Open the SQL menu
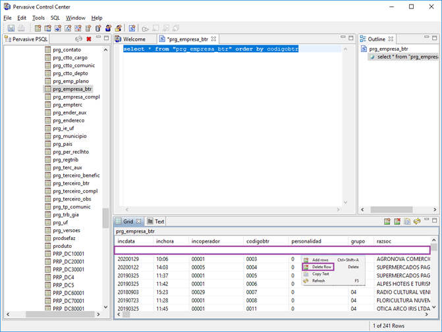Viewport: 442px width, 332px height. [55, 18]
